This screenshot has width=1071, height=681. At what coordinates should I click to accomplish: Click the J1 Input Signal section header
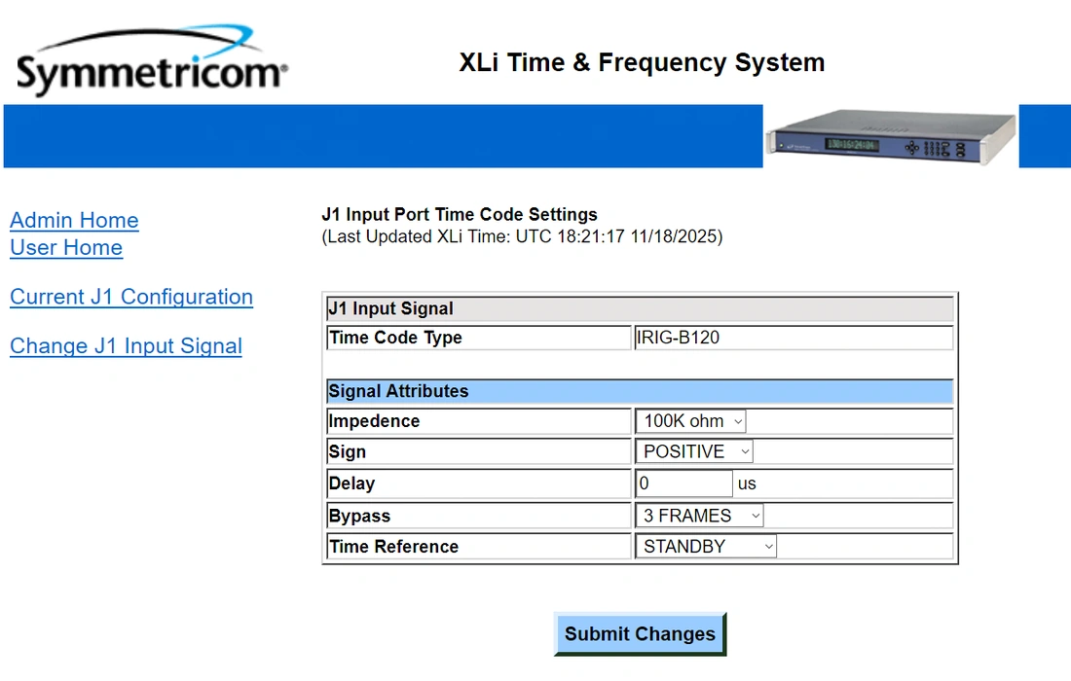tap(390, 308)
